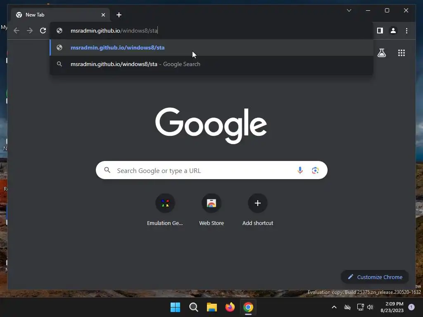The height and width of the screenshot is (317, 423).
Task: Open the Chrome profile menu
Action: tap(393, 31)
